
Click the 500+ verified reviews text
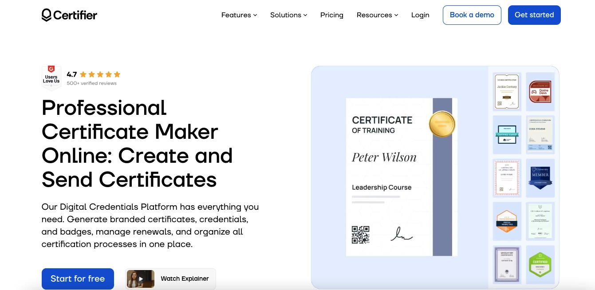tap(92, 83)
